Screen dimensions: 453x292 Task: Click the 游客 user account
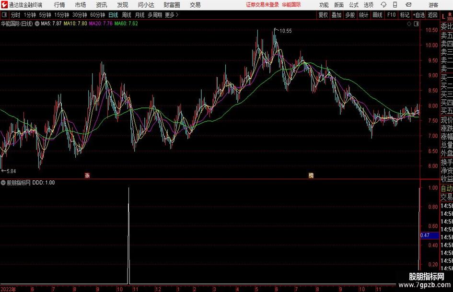coord(433,5)
